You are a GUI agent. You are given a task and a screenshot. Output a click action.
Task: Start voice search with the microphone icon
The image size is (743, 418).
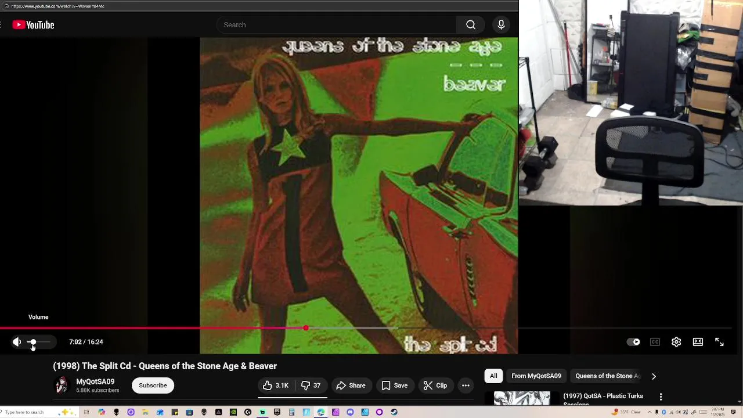coord(501,25)
